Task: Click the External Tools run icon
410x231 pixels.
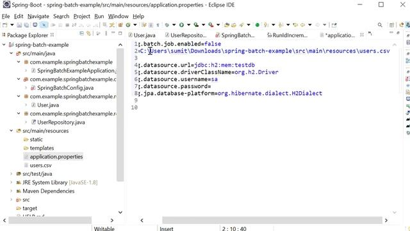Action: (x=211, y=25)
